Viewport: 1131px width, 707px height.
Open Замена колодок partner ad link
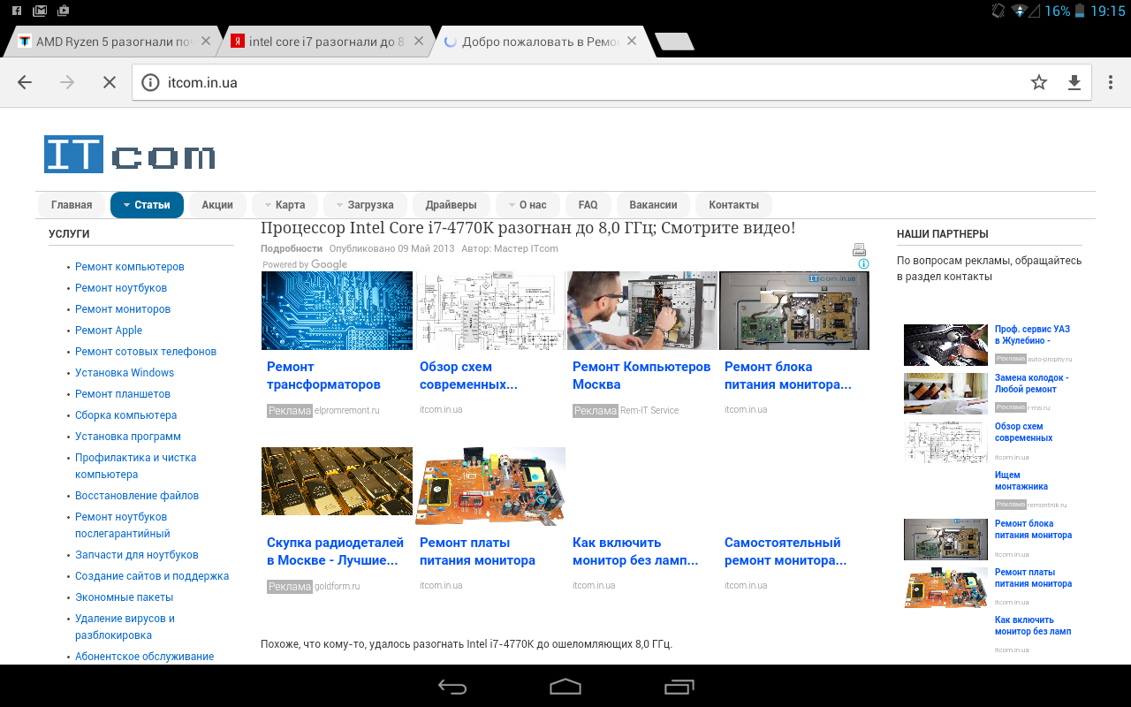1031,384
